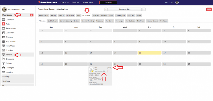Click the Tasks badge icon showing 2

click(3, 24)
